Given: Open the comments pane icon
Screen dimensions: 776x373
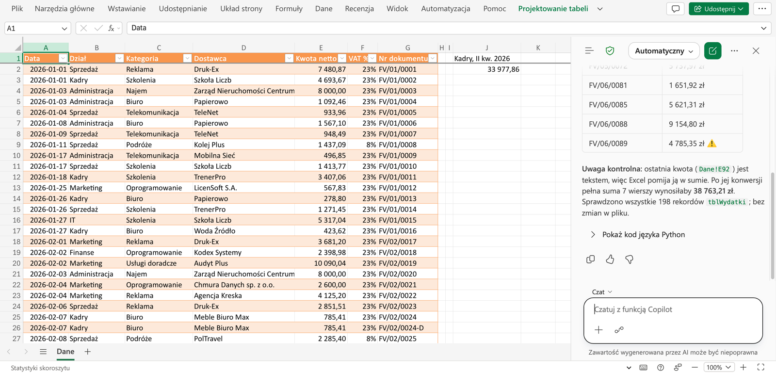Looking at the screenshot, I should pyautogui.click(x=675, y=9).
